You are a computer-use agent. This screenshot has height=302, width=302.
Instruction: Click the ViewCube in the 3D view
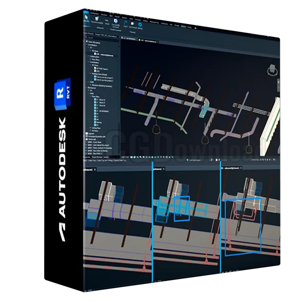272,70
